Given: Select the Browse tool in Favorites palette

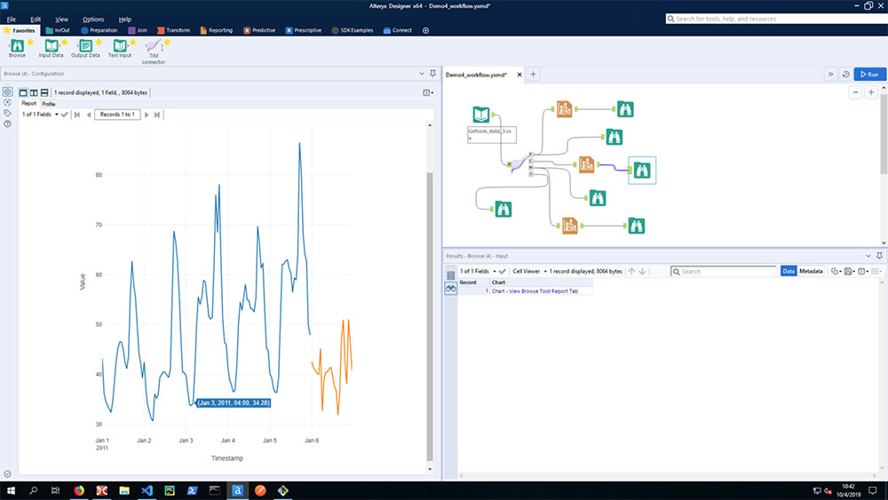Looking at the screenshot, I should tap(17, 48).
